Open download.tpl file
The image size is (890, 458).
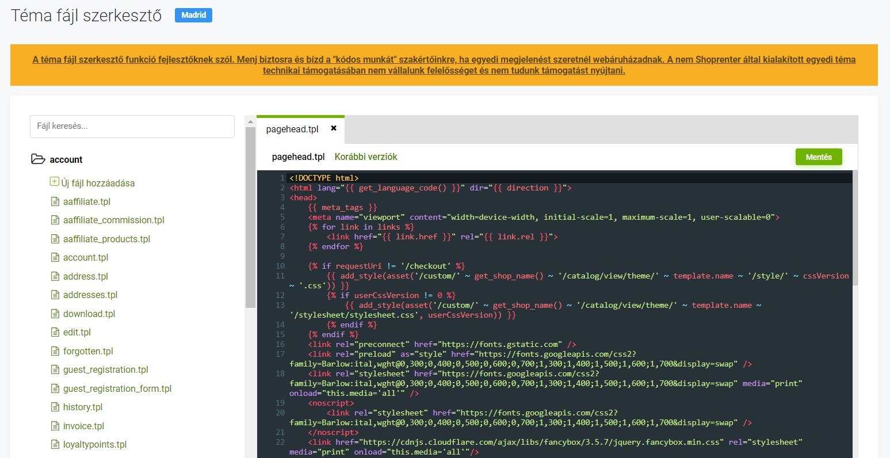click(89, 314)
